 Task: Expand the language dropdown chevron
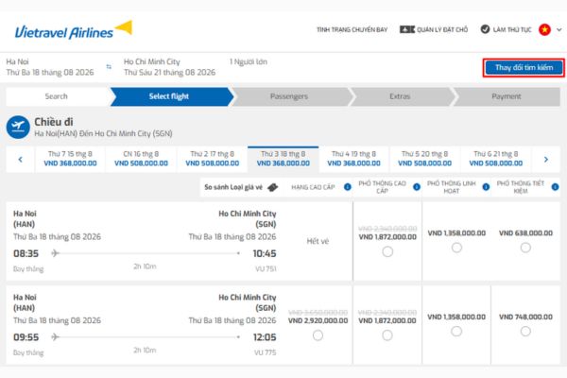coord(559,29)
